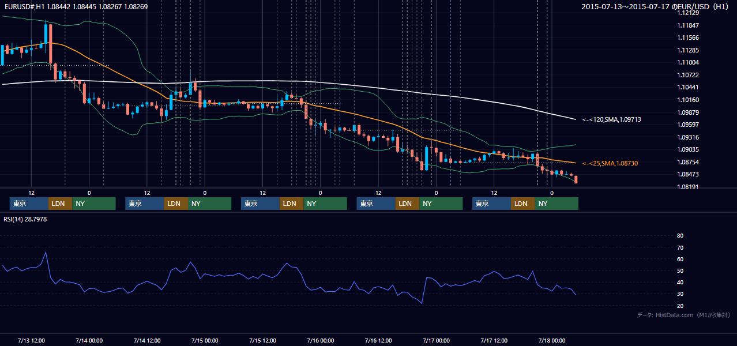Click the 東京 session block above 7/13 12:00
Screen dimensions: 737x346
[29, 204]
